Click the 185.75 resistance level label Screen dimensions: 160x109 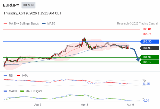(x=147, y=34)
